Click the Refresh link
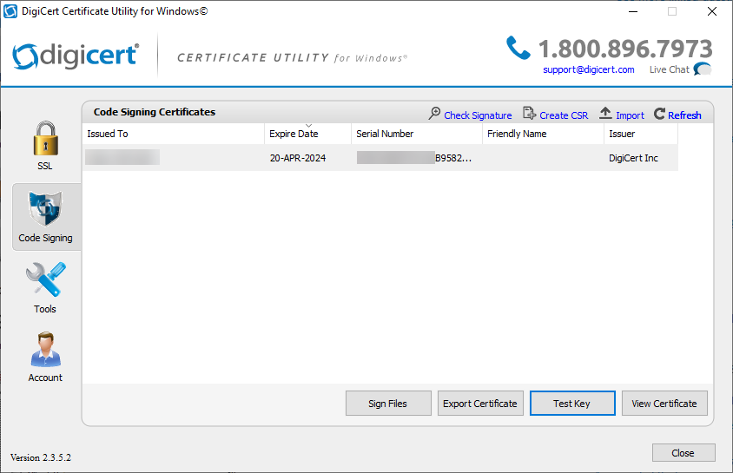This screenshot has height=473, width=733. 684,115
